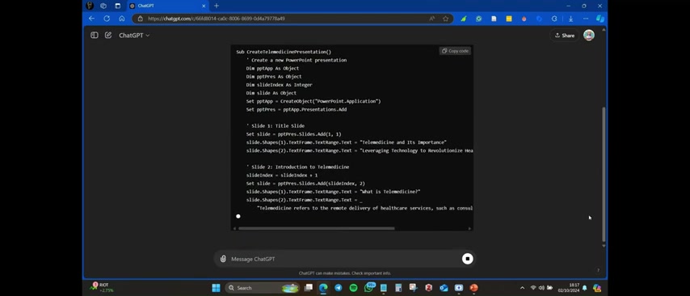Open the ChatGPT model selector dropdown
Screen dimensions: 690x296
[x=134, y=36]
